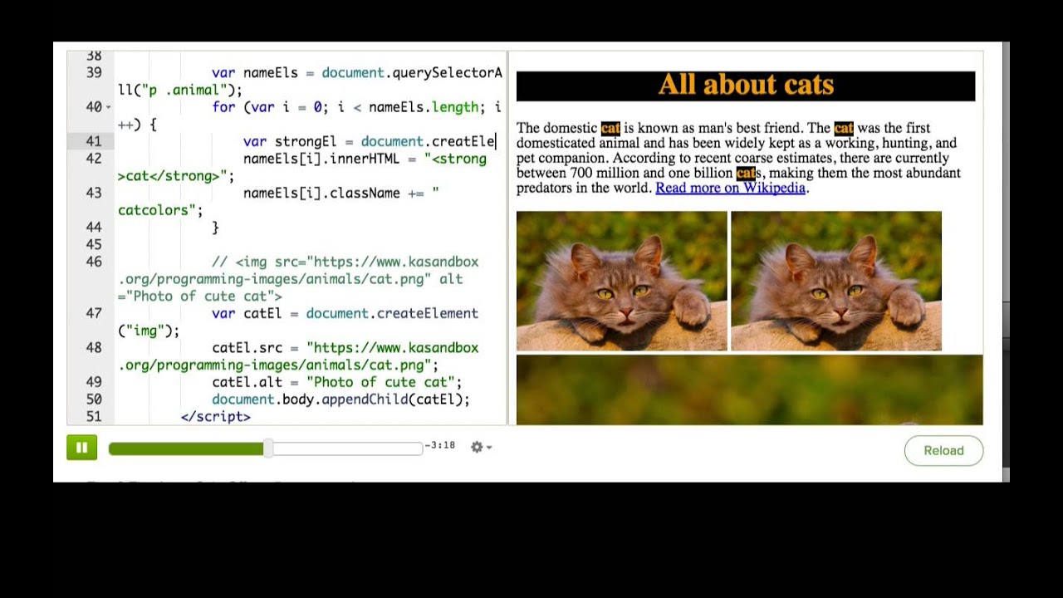Open the settings gear dropdown

coord(481,447)
